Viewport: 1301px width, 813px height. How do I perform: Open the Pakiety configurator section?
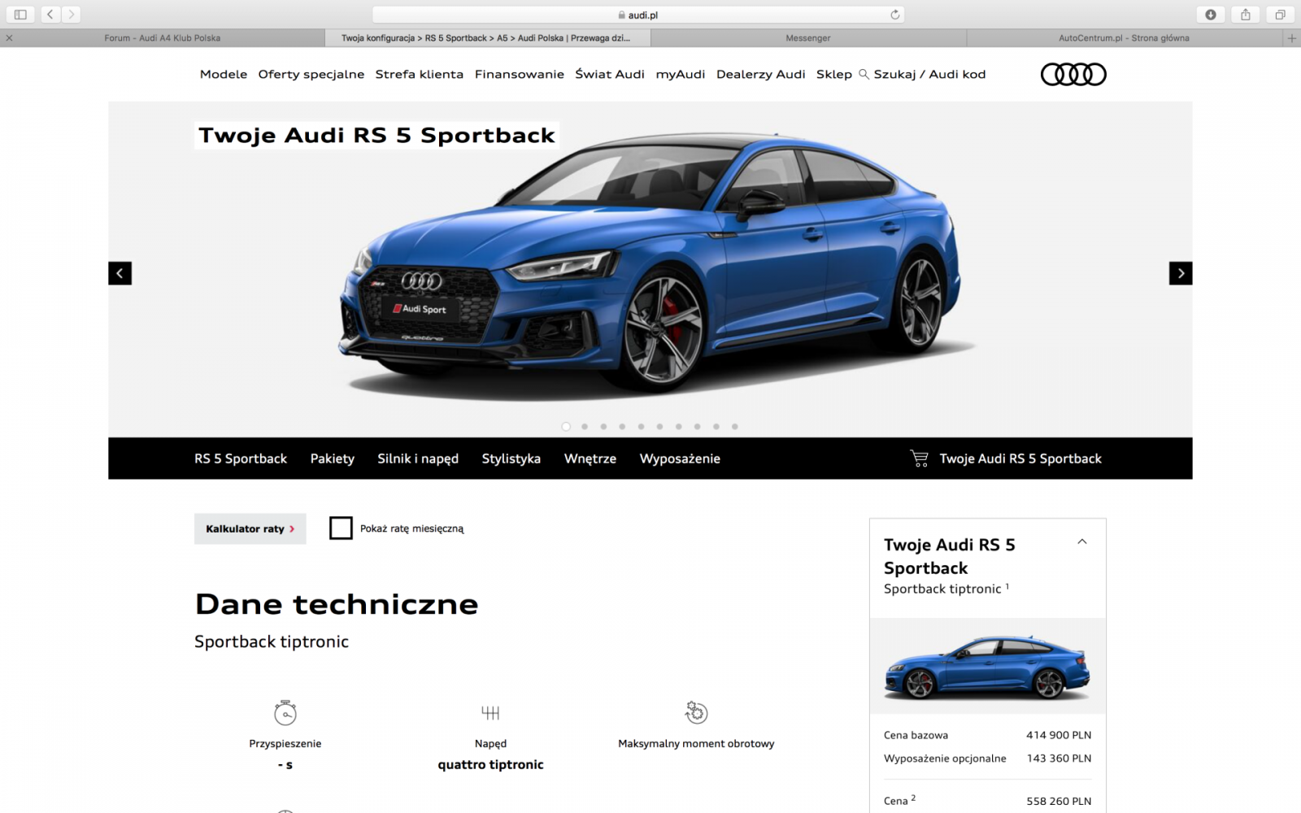pos(333,459)
